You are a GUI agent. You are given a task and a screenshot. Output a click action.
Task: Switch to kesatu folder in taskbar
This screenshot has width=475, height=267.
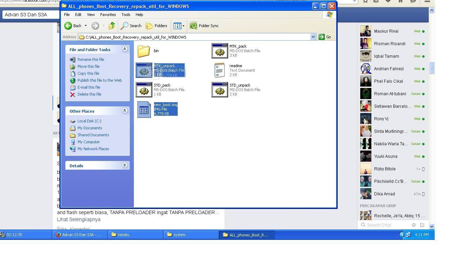[x=135, y=235]
